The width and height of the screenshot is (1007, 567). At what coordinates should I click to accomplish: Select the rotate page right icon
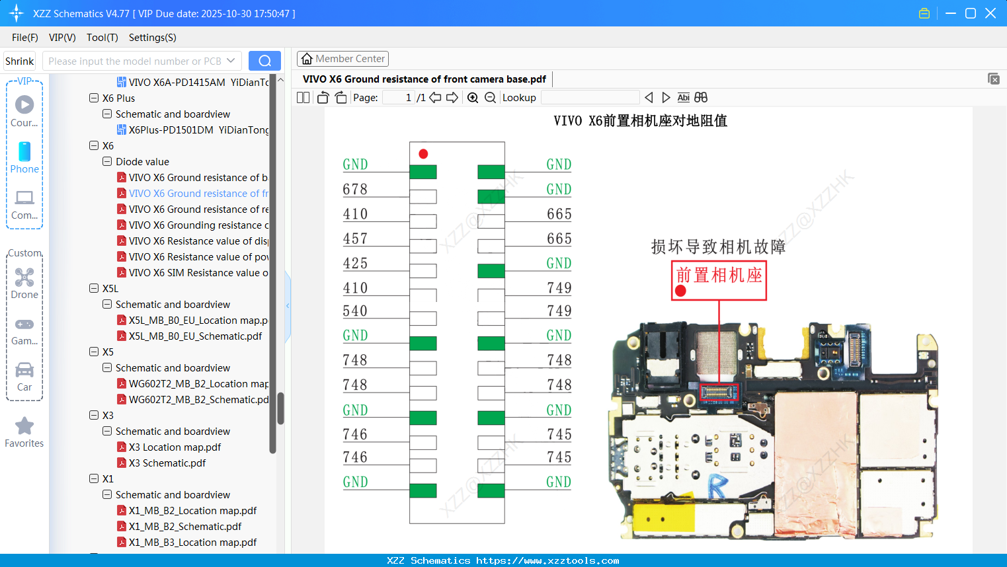[340, 97]
